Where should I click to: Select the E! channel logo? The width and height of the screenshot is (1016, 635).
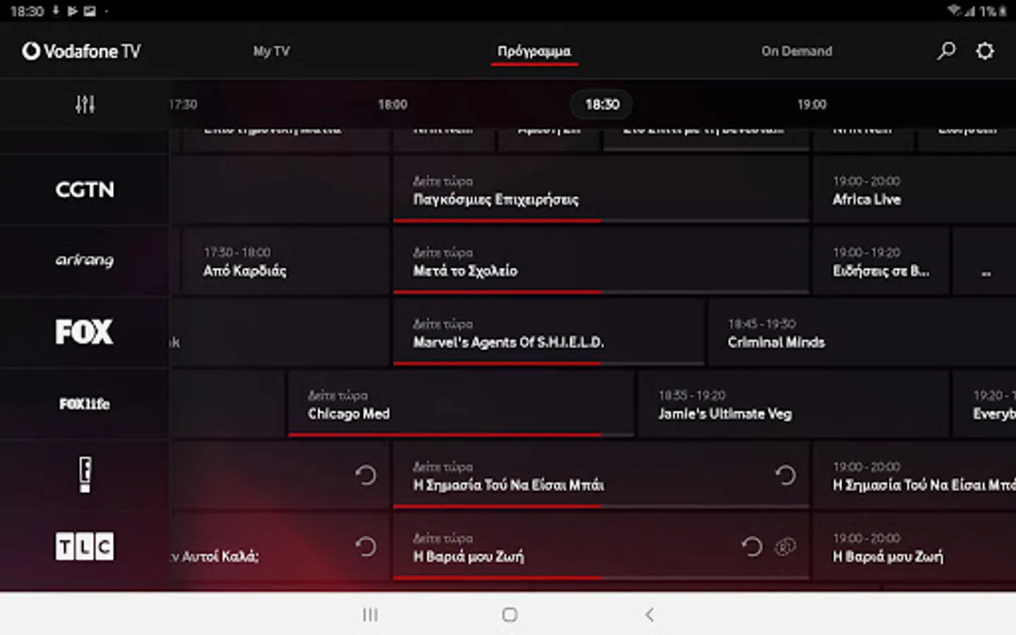click(85, 475)
